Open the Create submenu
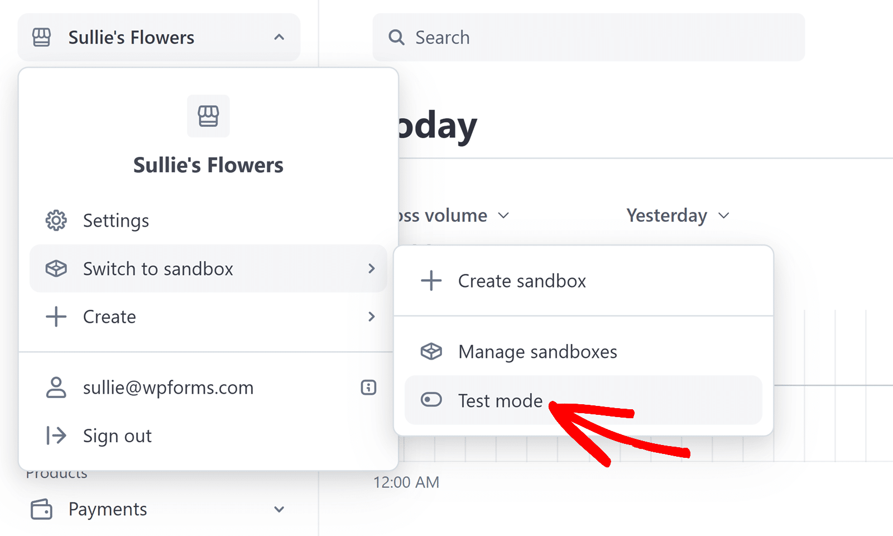The height and width of the screenshot is (536, 893). (208, 317)
